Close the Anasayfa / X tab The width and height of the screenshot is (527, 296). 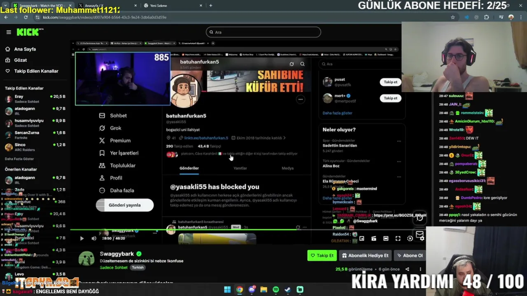click(135, 5)
